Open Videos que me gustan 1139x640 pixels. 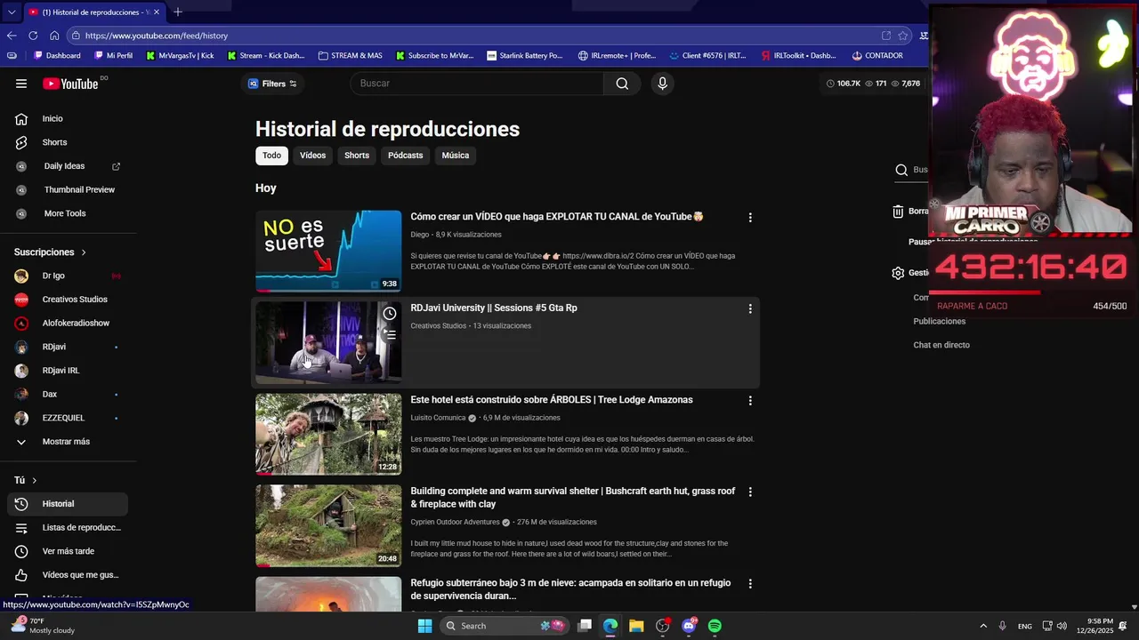click(68, 575)
